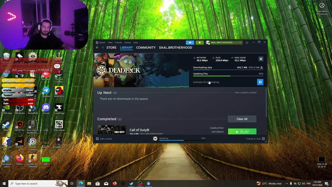Go to the STORE tab
The width and height of the screenshot is (332, 187).
tap(111, 48)
